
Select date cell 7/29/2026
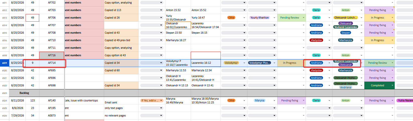(17, 116)
